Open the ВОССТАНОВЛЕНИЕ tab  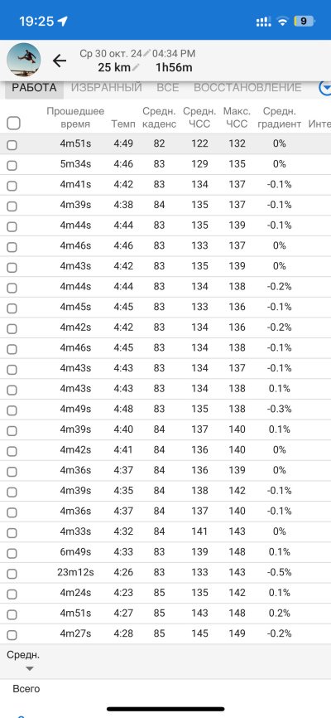247,87
